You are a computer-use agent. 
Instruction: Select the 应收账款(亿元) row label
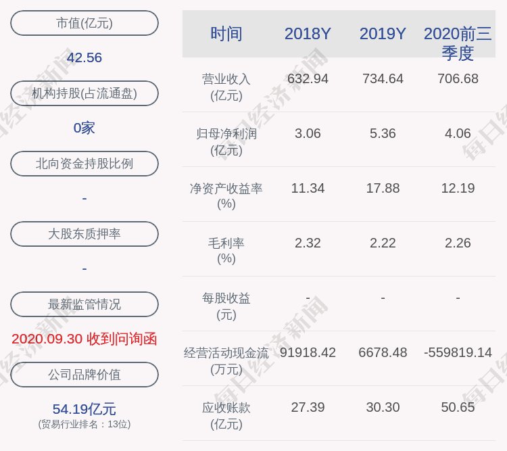pos(226,415)
